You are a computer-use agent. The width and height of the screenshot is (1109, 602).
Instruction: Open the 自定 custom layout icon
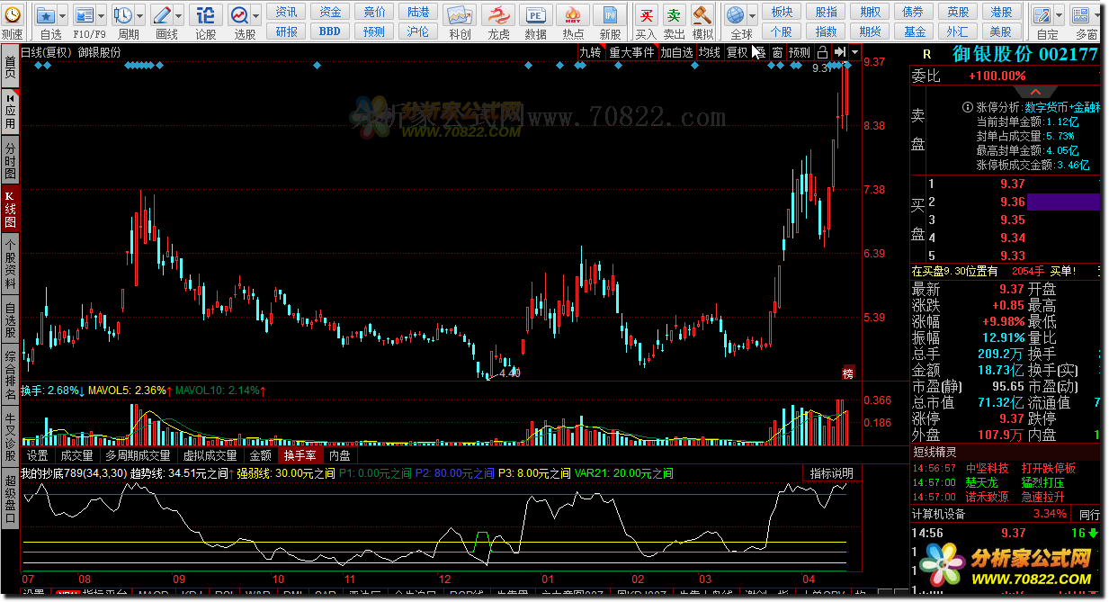[x=1042, y=15]
